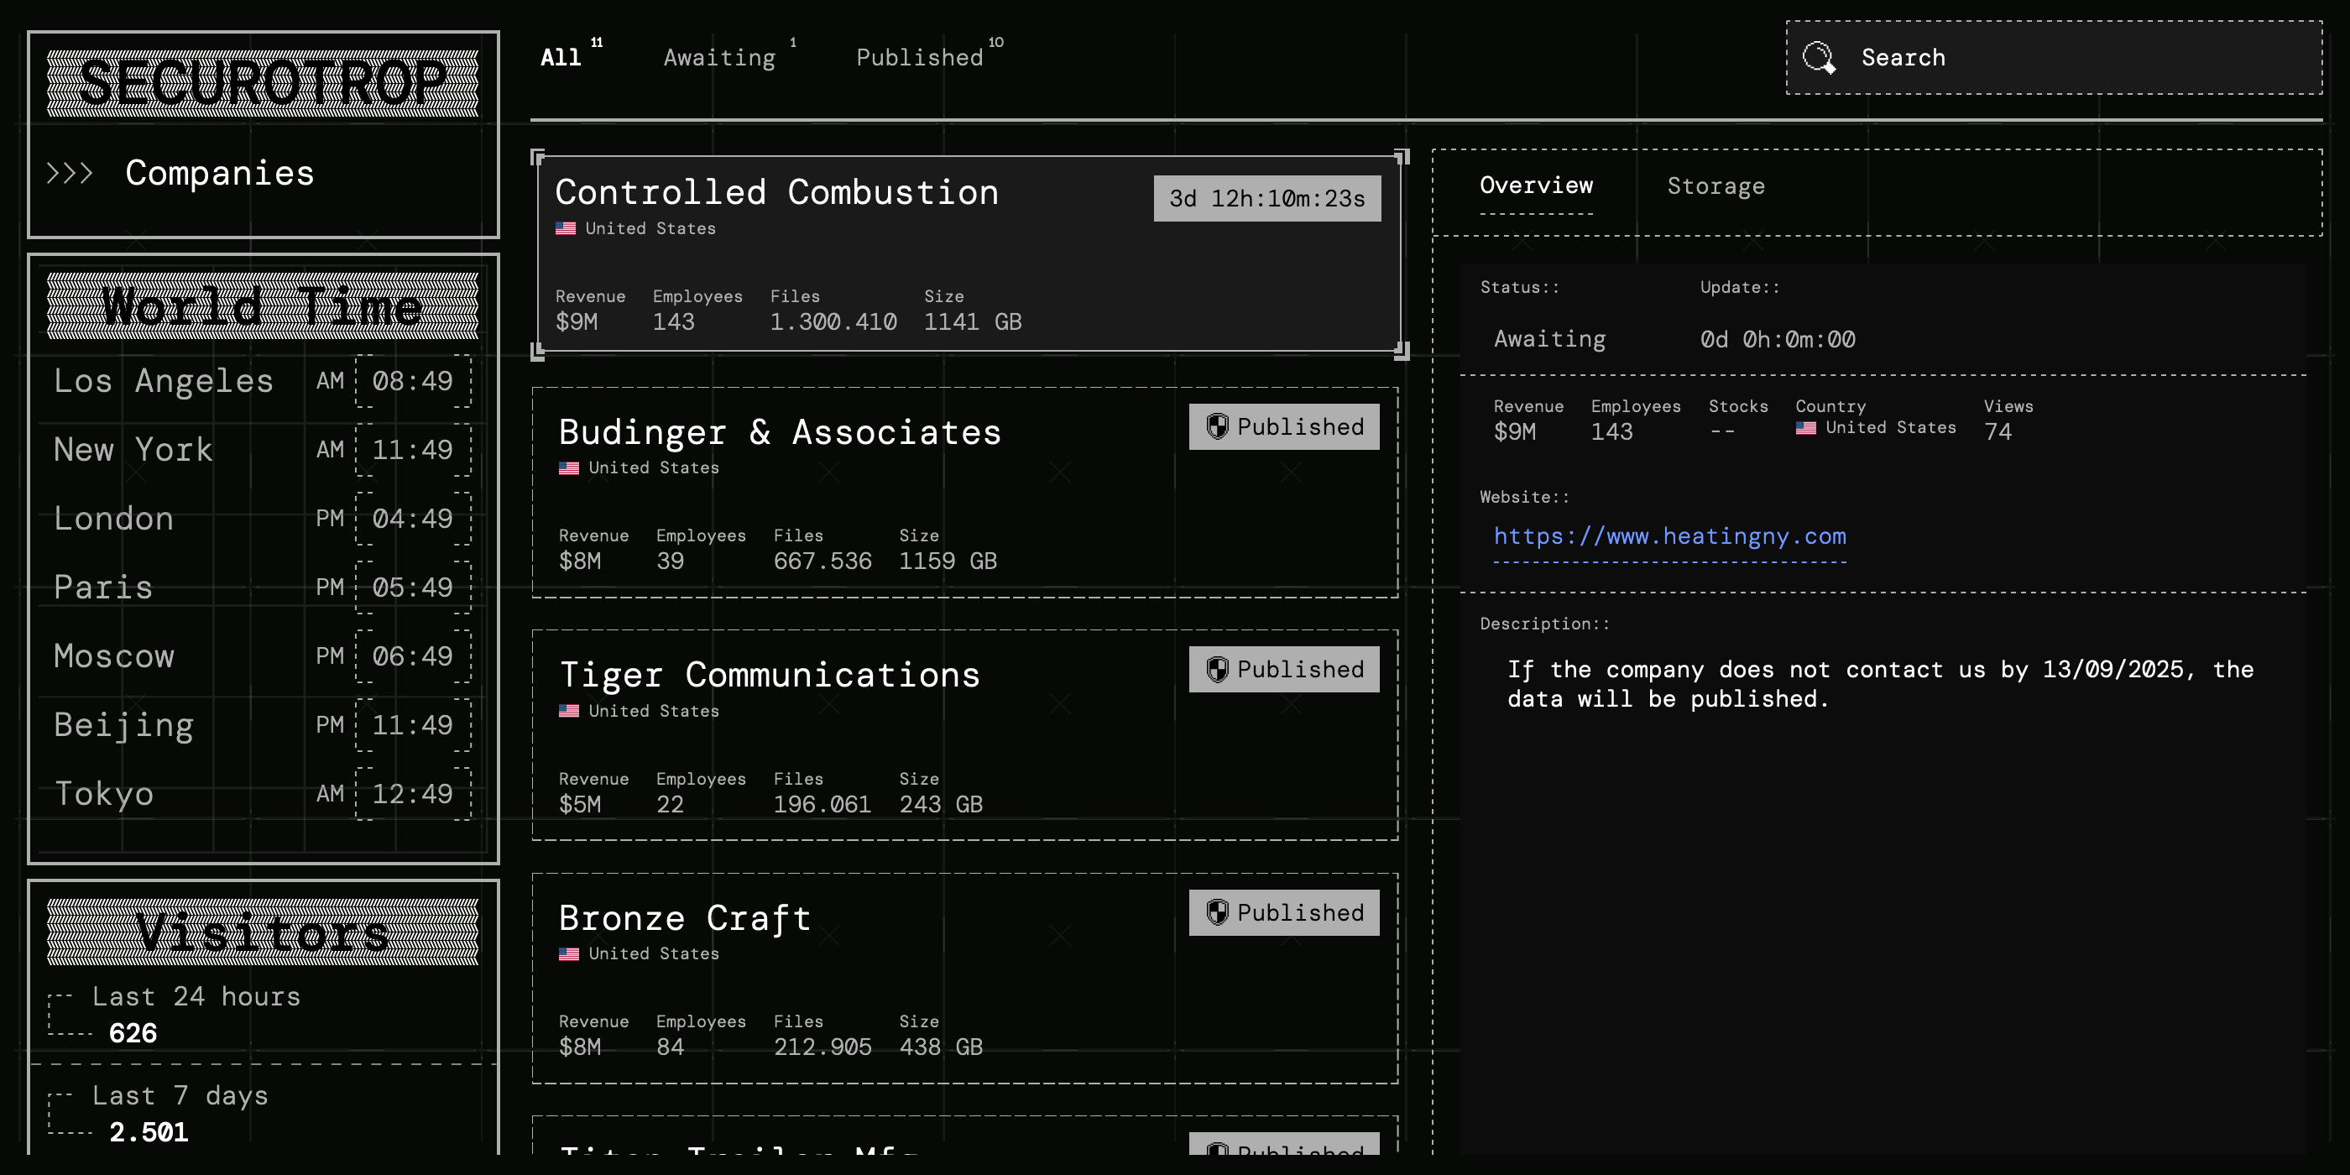Image resolution: width=2350 pixels, height=1175 pixels.
Task: Open the Overview tab
Action: point(1536,185)
